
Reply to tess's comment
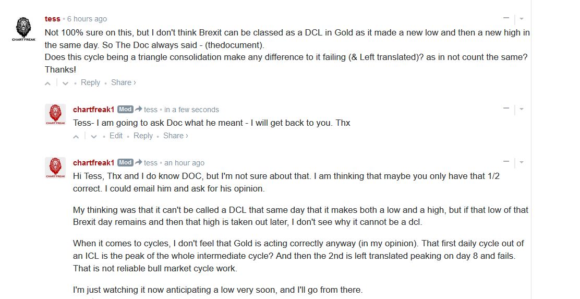[90, 82]
